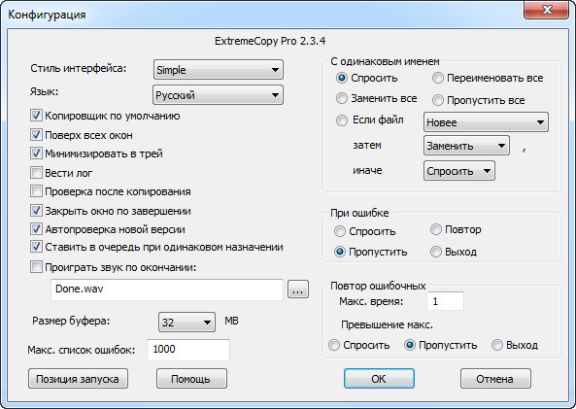Open the затем dropdown showing Заменить
Viewport: 576px width, 409px height.
(x=466, y=146)
